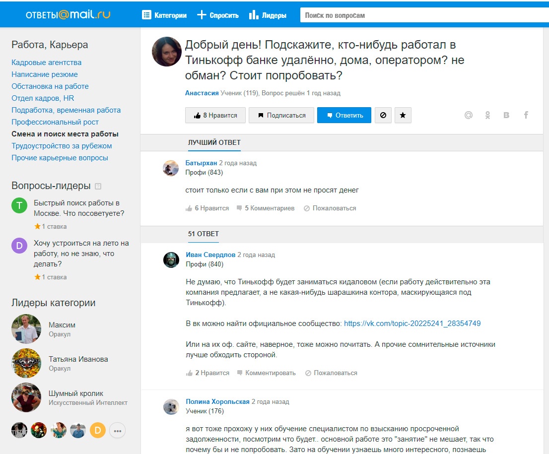Image resolution: width=549 pixels, height=454 pixels.
Task: Open leader Максим profile
Action: click(x=62, y=325)
